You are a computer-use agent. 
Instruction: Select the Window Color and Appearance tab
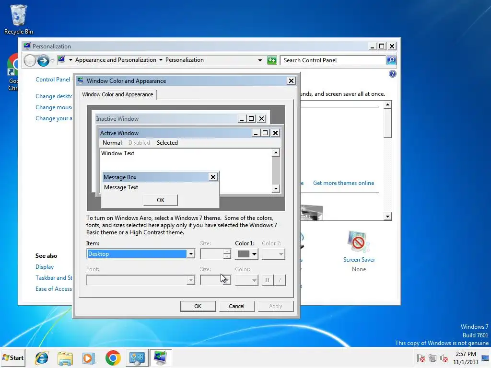(118, 94)
